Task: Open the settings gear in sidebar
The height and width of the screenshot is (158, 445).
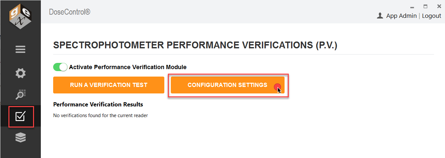Action: 20,73
